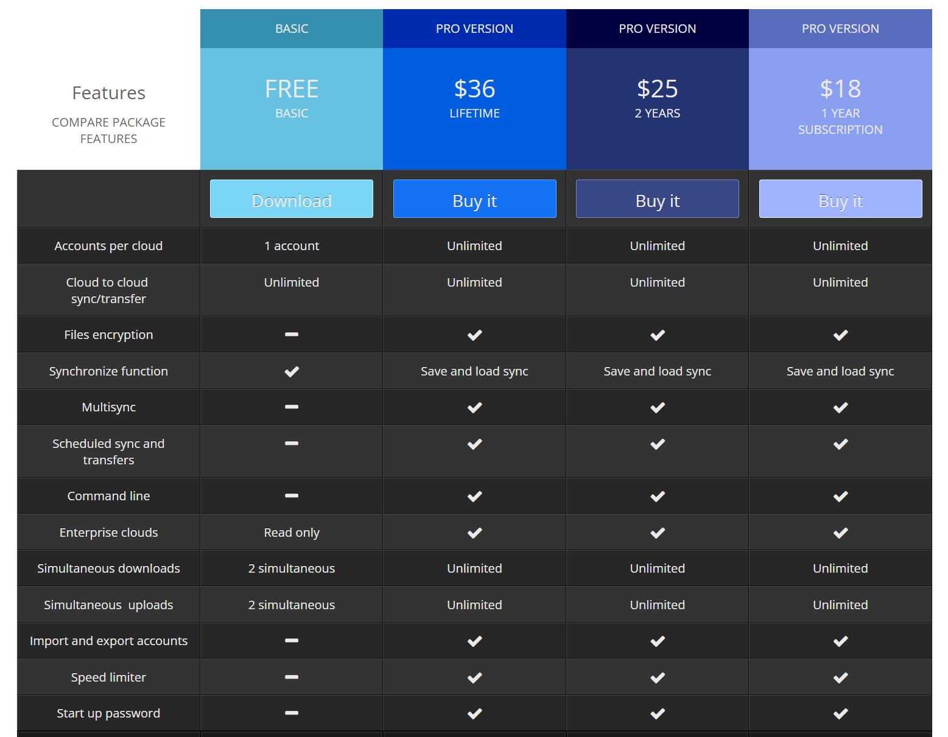The width and height of the screenshot is (948, 737).
Task: Select the $18 1 Year Subscription header
Action: [841, 109]
